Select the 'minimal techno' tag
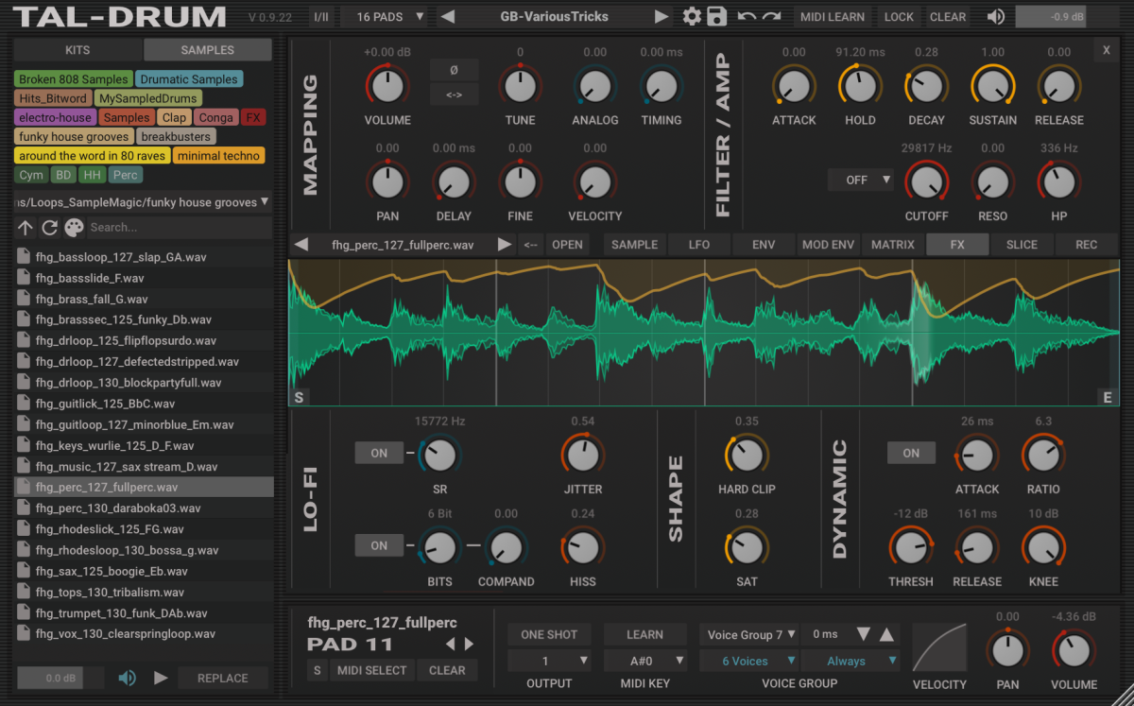Image resolution: width=1134 pixels, height=706 pixels. (x=218, y=156)
